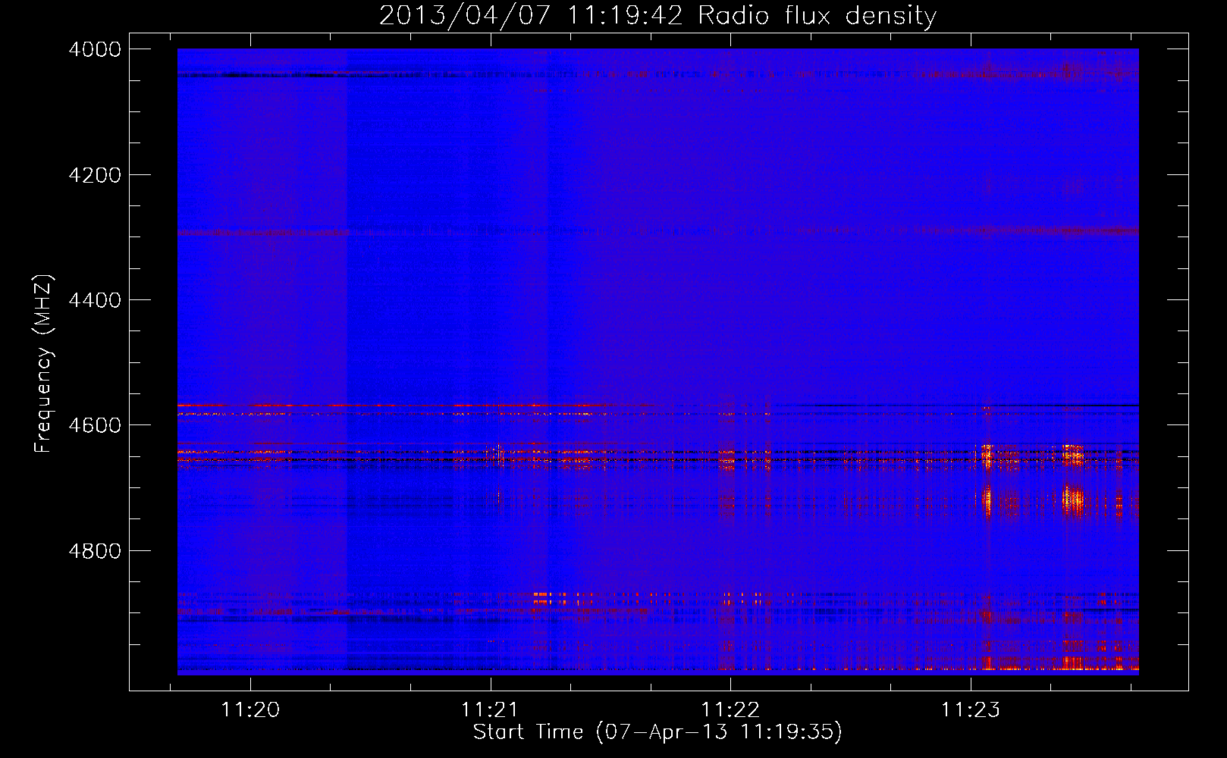Click the plot title '2013/04/07 11:19:42 Radio flux density'

pyautogui.click(x=657, y=16)
